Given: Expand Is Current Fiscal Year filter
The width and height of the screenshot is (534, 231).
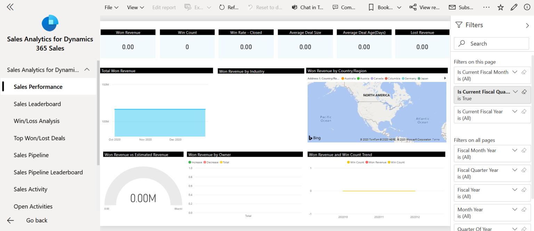Looking at the screenshot, I should tap(515, 111).
